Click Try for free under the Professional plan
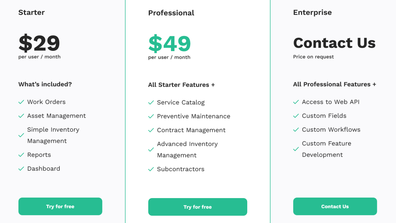This screenshot has height=223, width=396. [x=198, y=207]
